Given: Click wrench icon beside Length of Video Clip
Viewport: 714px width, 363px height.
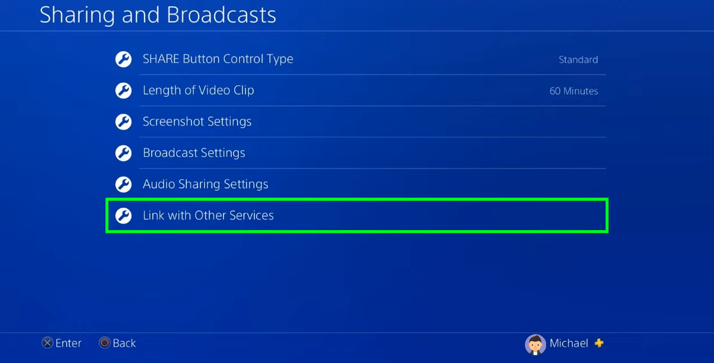Looking at the screenshot, I should coord(123,90).
